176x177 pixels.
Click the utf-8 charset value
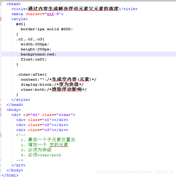(53, 14)
